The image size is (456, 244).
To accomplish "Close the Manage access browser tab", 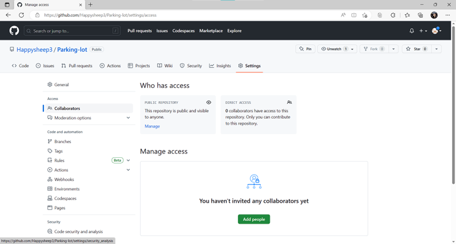I will tap(81, 5).
